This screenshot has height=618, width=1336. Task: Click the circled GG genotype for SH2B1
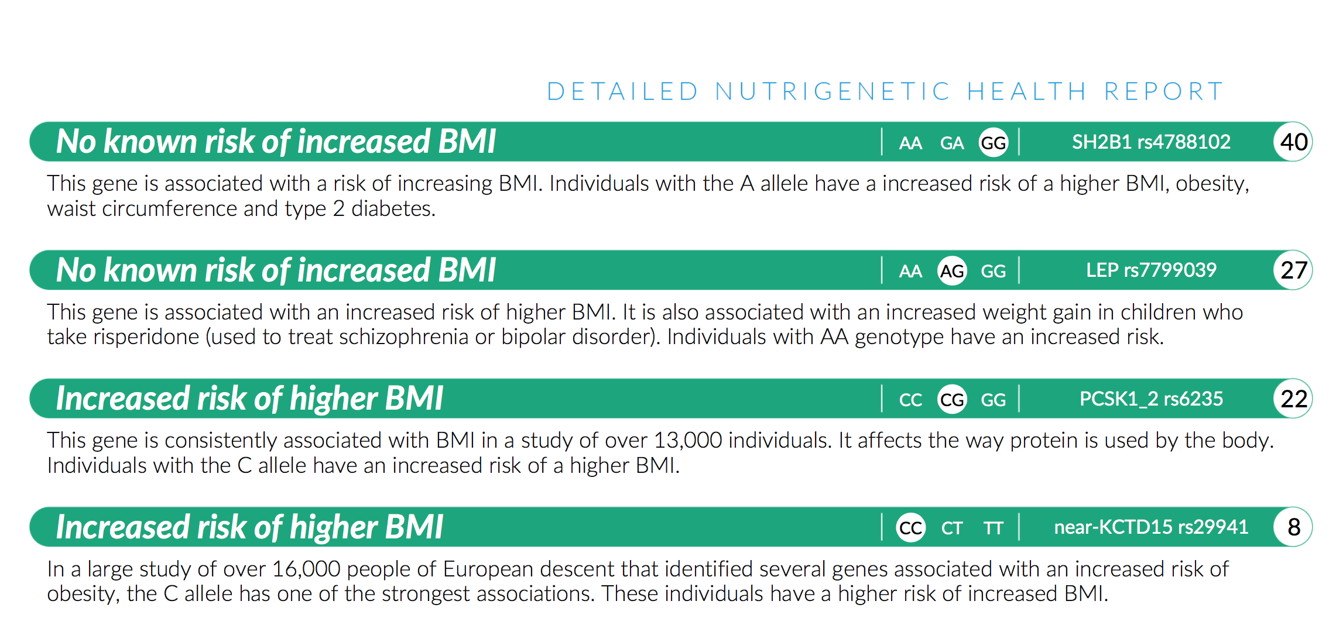click(994, 142)
